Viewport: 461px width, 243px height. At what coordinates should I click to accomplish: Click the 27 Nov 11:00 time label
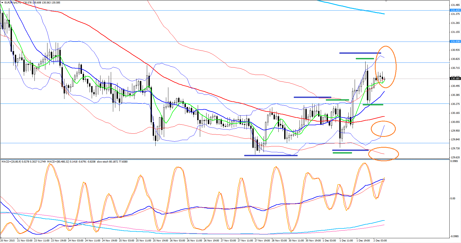(x=245, y=241)
